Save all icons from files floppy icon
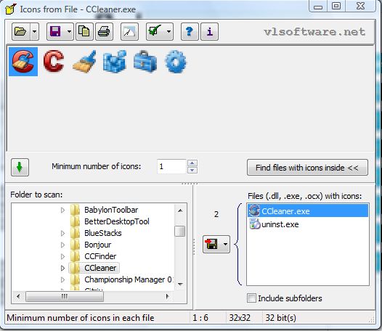The height and width of the screenshot is (331, 382). click(211, 244)
